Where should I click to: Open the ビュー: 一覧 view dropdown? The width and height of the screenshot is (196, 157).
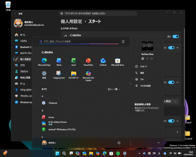(114, 89)
